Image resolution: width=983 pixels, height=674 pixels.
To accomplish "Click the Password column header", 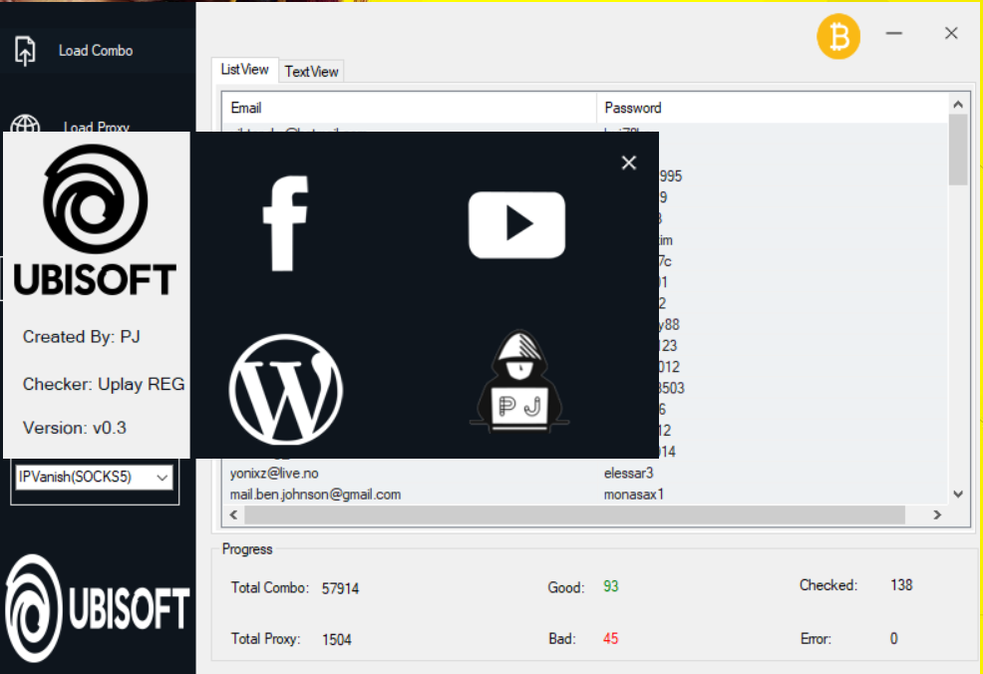I will (773, 108).
